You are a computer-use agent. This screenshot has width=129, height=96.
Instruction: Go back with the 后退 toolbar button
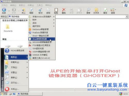point(4,11)
